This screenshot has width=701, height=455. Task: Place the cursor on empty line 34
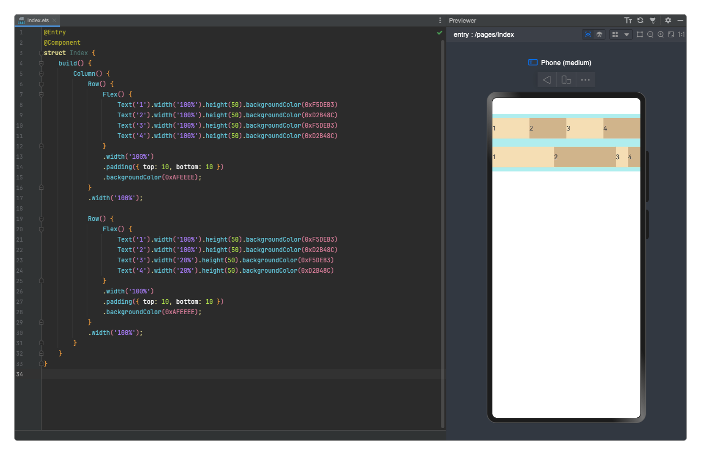pos(240,374)
